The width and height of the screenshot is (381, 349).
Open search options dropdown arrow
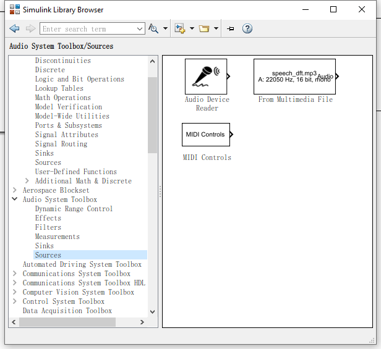[166, 28]
